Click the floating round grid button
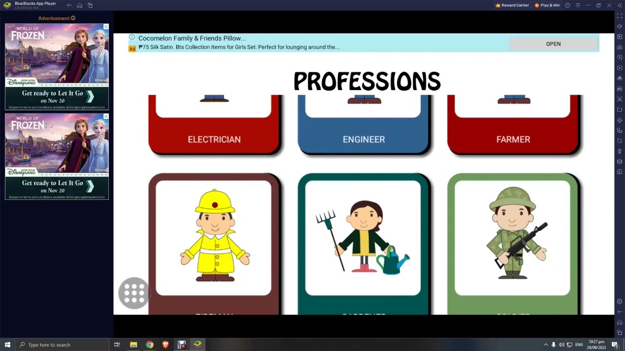The width and height of the screenshot is (625, 351). [x=134, y=293]
